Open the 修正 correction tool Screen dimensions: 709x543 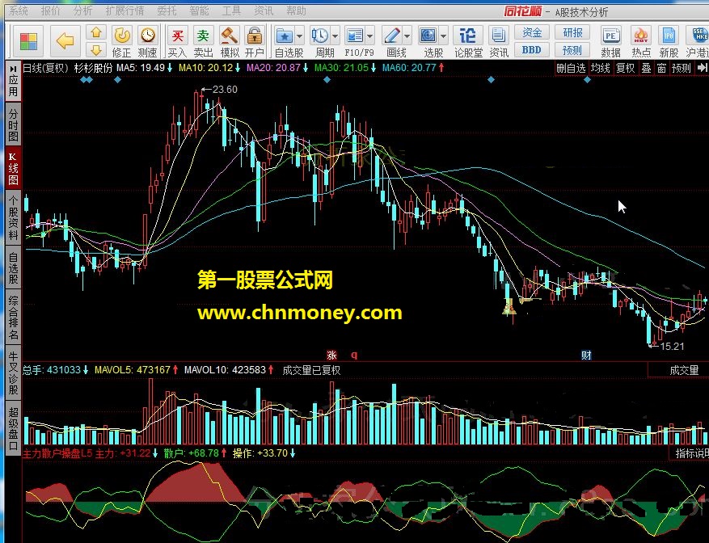[x=121, y=42]
